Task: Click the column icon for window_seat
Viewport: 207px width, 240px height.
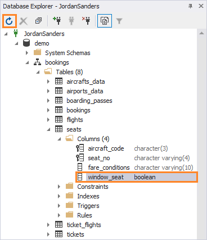Action: click(80, 177)
